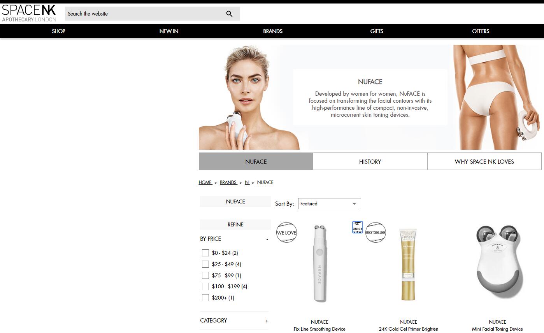Viewport: 544px width, 333px height.
Task: Switch to the Why Space NK Loves tab
Action: click(x=484, y=161)
